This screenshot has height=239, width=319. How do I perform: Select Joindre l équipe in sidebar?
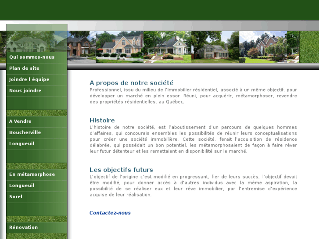pyautogui.click(x=36, y=80)
